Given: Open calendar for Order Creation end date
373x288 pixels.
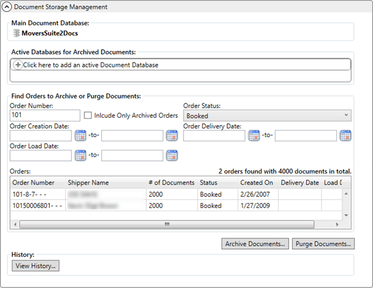Looking at the screenshot, I should [x=172, y=136].
